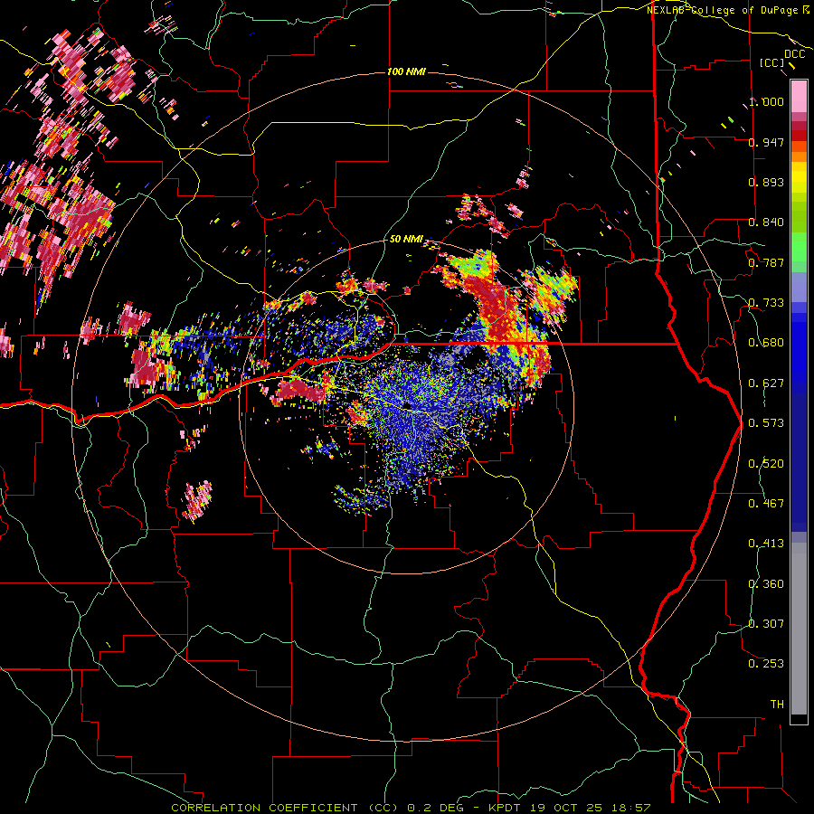The width and height of the screenshot is (814, 814).
Task: Click the 50 NMI range ring label
Action: 406,239
